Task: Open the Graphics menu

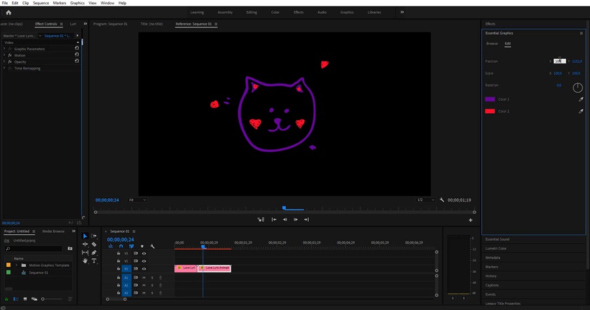Action: point(77,3)
